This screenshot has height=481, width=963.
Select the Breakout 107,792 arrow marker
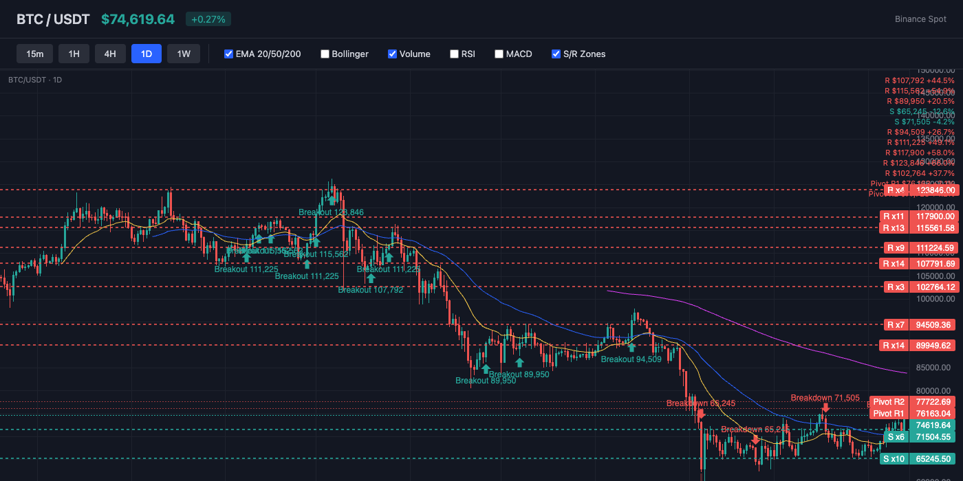click(x=371, y=278)
